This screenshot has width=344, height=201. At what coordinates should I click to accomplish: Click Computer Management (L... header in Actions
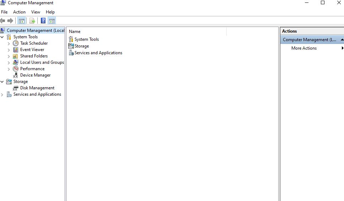point(312,40)
